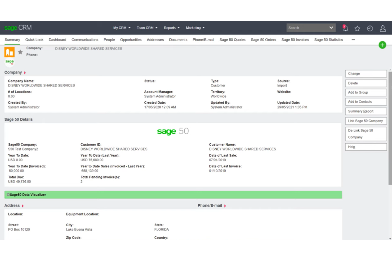Click the small Sage 50 badge icon
392x261 pixels.
point(10,62)
